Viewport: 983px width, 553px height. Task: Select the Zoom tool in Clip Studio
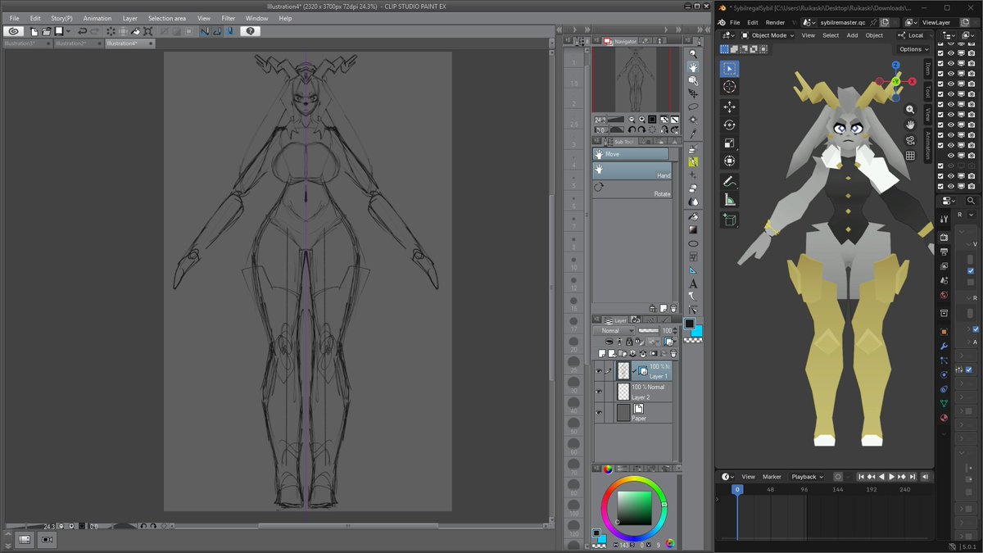(x=693, y=53)
